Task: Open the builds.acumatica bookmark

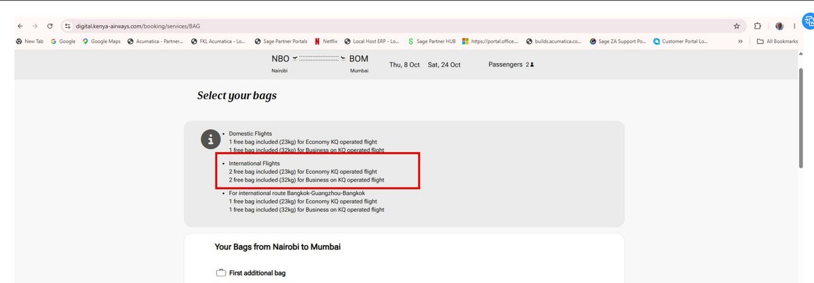Action: coord(554,41)
